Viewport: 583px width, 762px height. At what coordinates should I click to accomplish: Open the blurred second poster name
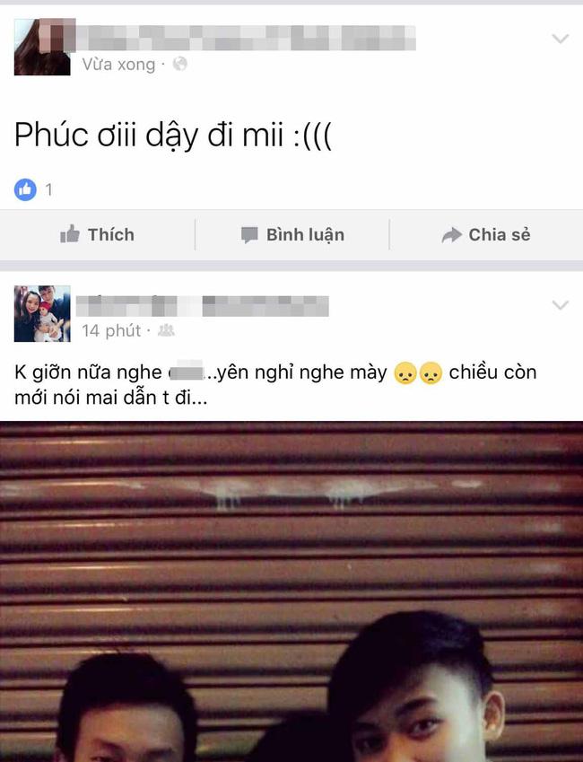[202, 306]
